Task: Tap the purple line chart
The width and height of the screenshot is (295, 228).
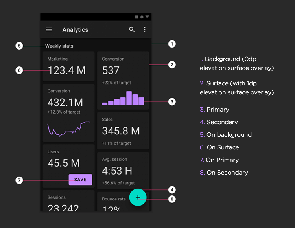Action: click(68, 129)
